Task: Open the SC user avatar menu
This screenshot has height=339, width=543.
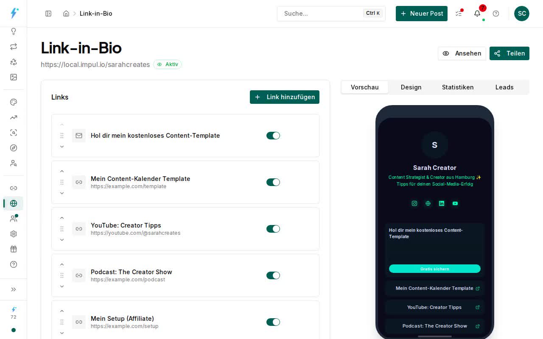Action: [x=522, y=14]
